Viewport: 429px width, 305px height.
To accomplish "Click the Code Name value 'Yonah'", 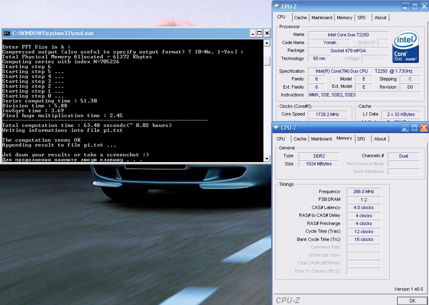I will click(329, 42).
